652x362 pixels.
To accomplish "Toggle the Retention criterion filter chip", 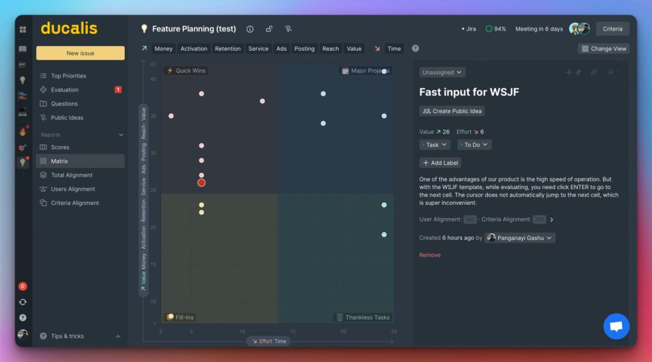I will [x=227, y=48].
